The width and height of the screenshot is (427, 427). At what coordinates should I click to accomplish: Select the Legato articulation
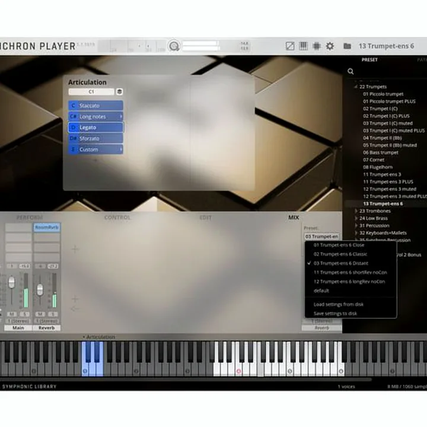[x=95, y=128]
